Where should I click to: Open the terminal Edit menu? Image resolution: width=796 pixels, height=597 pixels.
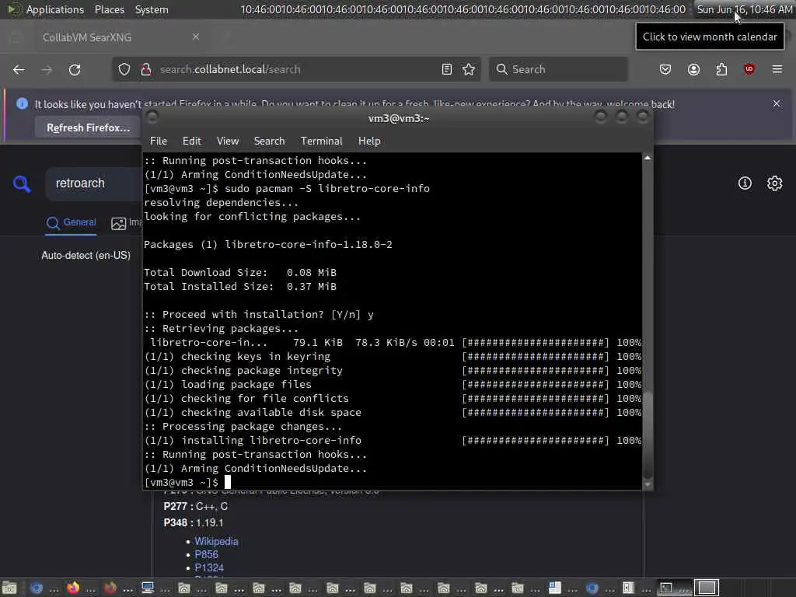[191, 141]
